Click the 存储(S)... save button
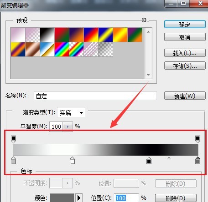Screen dimensions: 208x202 [x=185, y=66]
